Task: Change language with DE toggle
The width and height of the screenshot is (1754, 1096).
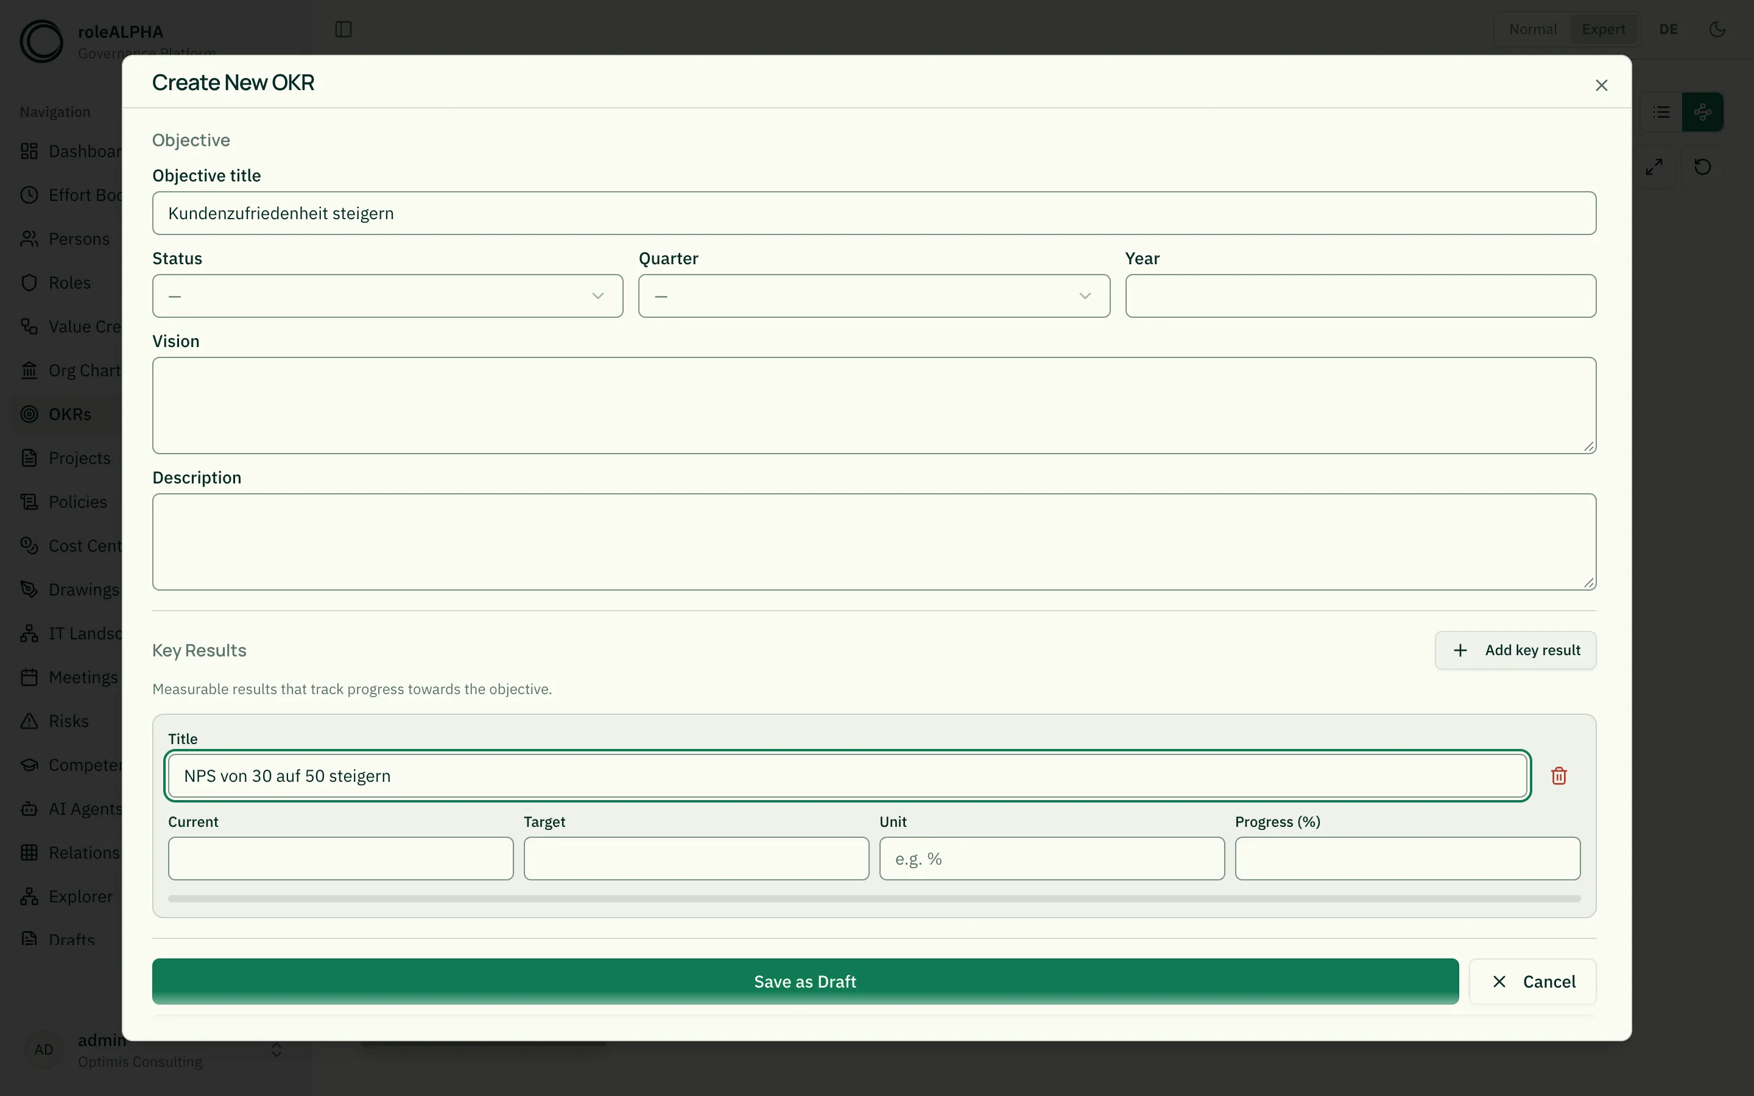Action: (x=1669, y=29)
